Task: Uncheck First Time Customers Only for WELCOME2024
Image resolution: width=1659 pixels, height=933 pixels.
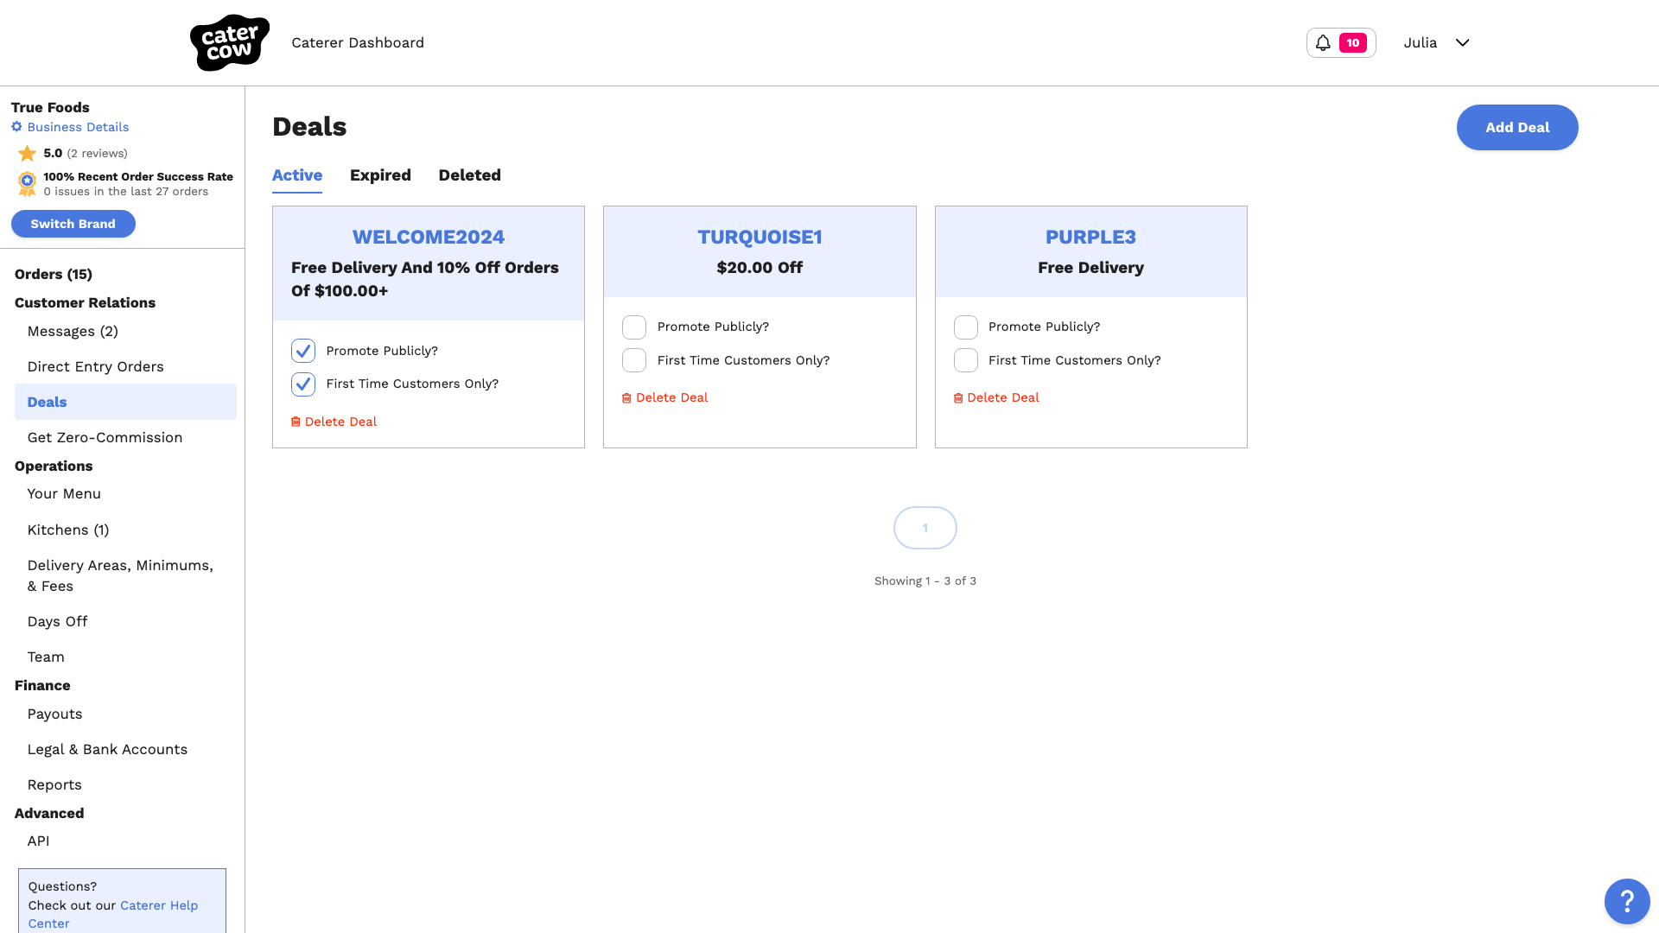Action: pyautogui.click(x=303, y=384)
